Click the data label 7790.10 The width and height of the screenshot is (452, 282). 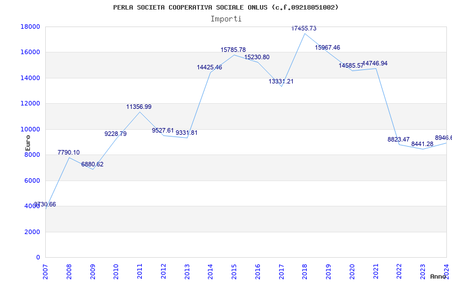(68, 152)
